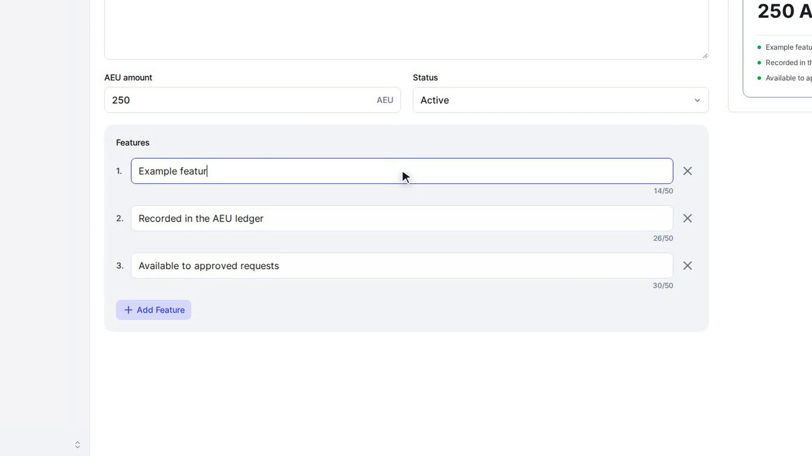Screen dimensions: 812x456
Task: Grab the textarea resize handle corner
Action: [x=705, y=55]
